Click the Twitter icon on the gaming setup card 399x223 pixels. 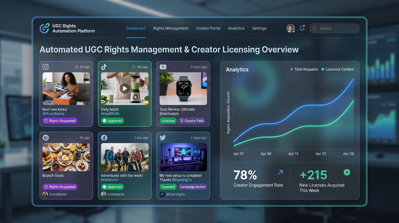pyautogui.click(x=163, y=137)
